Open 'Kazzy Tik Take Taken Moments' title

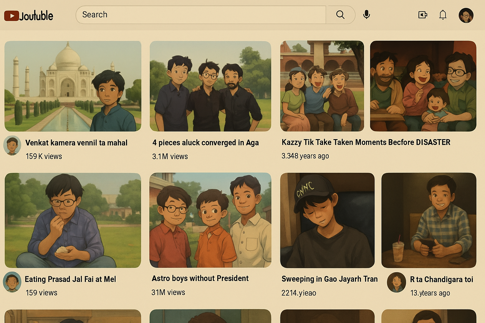[x=366, y=142]
